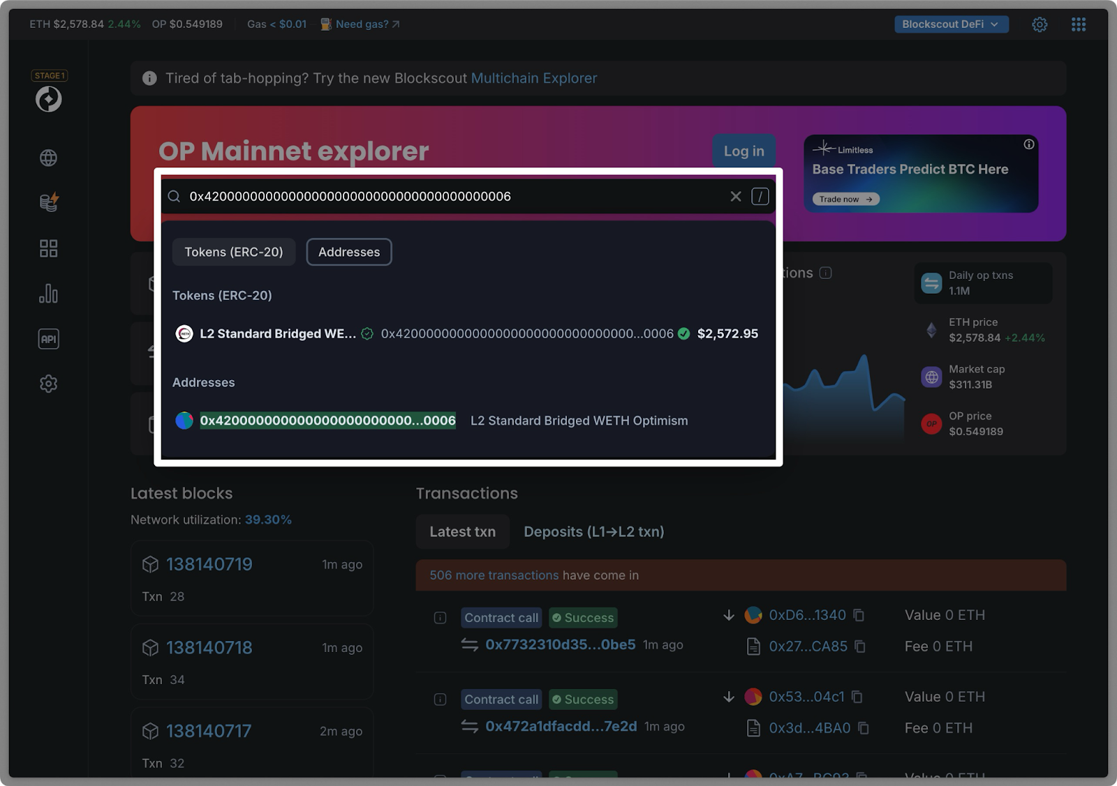The width and height of the screenshot is (1117, 786).
Task: Open sender address 0xD6...1340
Action: tap(808, 615)
